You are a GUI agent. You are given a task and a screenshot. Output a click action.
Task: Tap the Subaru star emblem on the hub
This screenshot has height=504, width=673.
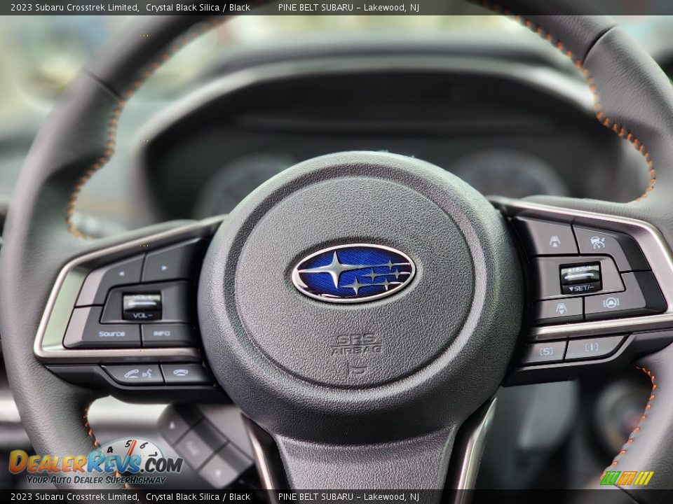coord(353,272)
